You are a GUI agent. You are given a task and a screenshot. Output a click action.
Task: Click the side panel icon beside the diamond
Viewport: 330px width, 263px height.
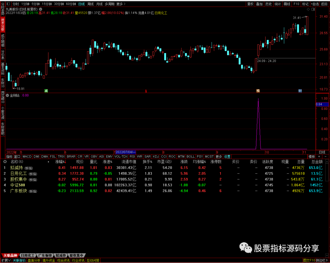pos(313,9)
